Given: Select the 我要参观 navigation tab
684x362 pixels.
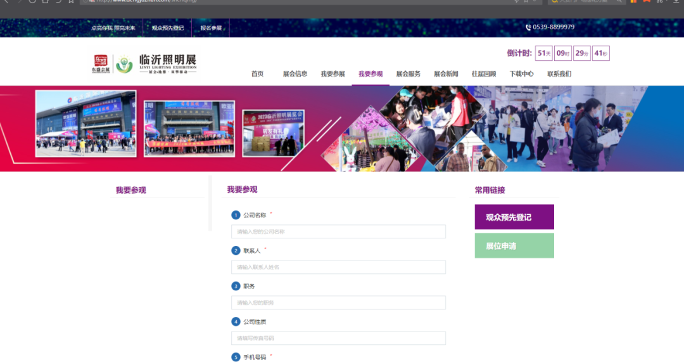Looking at the screenshot, I should pyautogui.click(x=370, y=74).
